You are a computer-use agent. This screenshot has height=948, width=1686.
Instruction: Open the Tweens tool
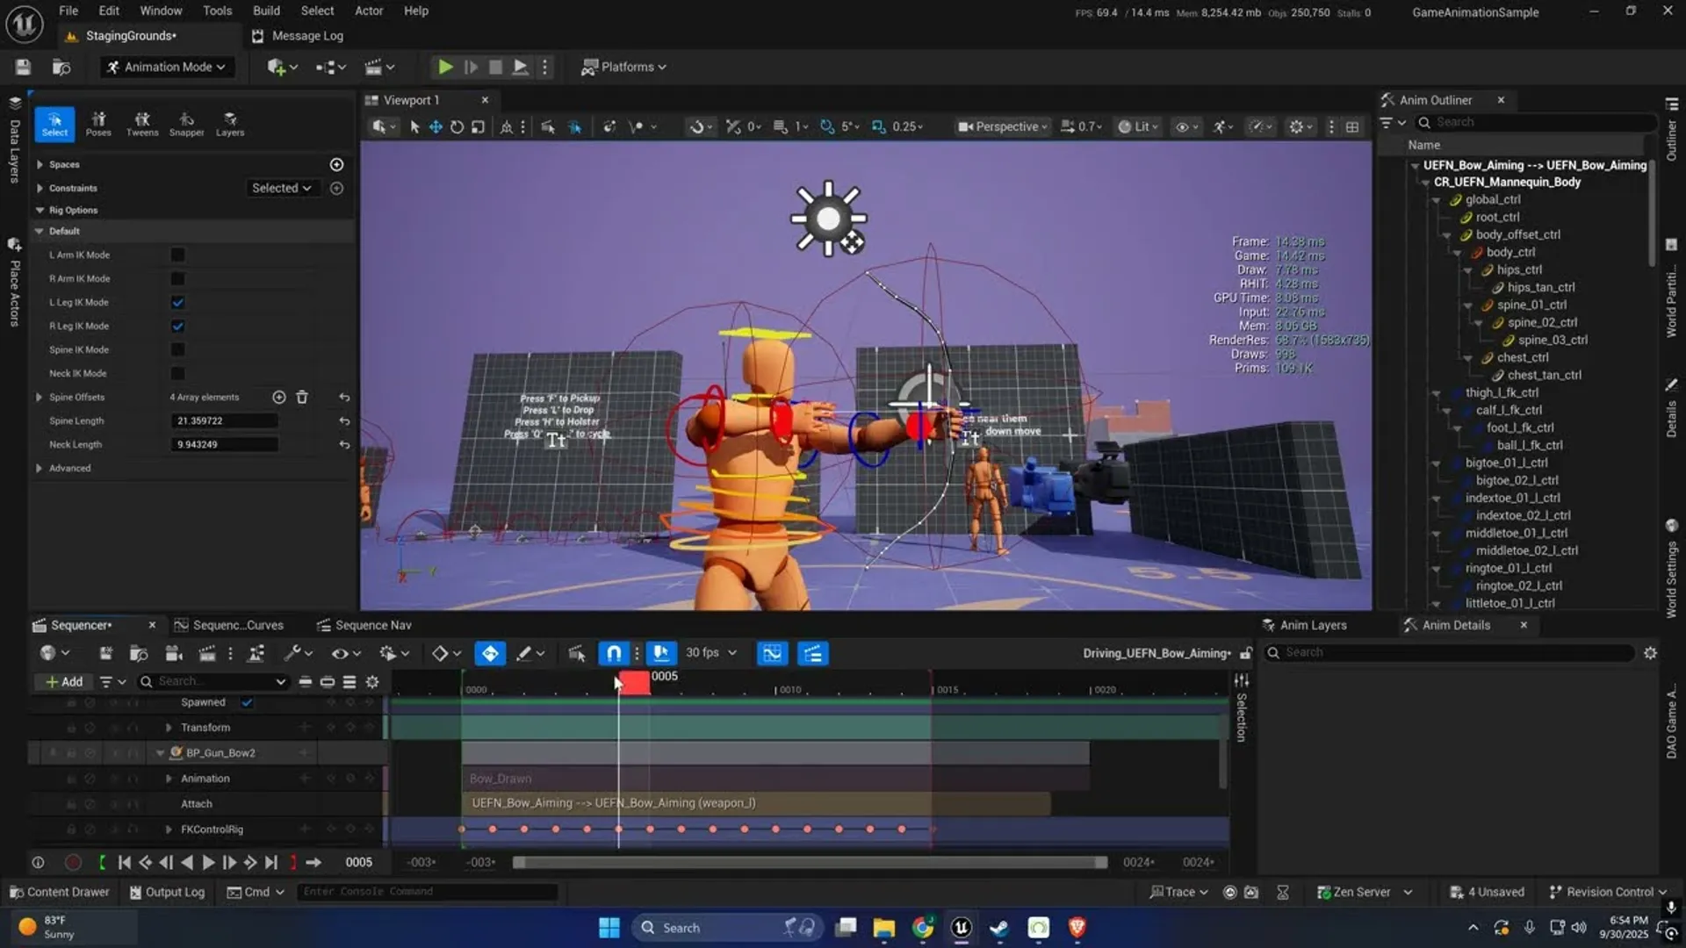click(x=142, y=122)
